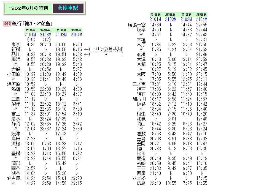
Task: Click the 大阪 station row label
Action: click(141, 74)
